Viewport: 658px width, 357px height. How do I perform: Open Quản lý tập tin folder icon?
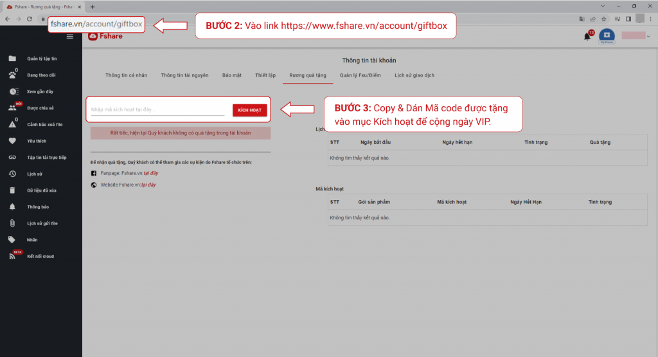coord(12,59)
